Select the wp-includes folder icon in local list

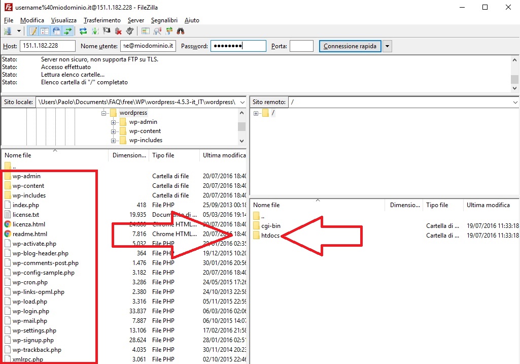8,195
